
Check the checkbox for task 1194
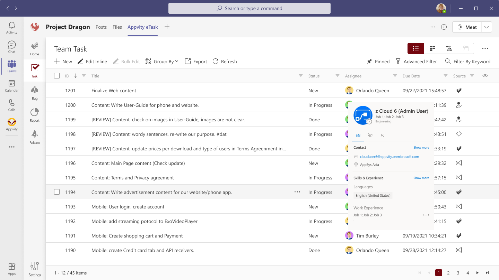[57, 192]
